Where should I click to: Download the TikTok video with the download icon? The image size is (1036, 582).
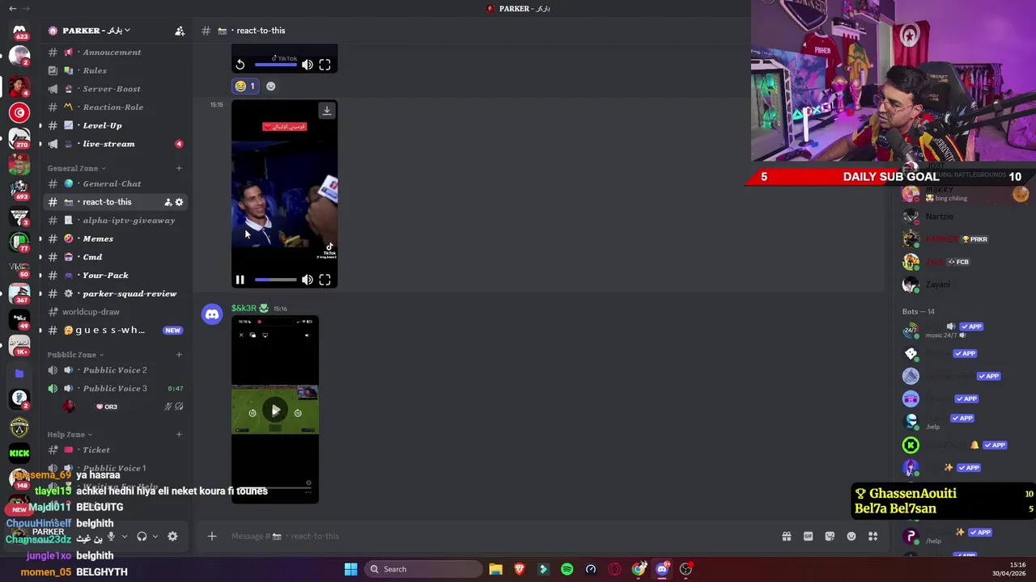pyautogui.click(x=327, y=111)
